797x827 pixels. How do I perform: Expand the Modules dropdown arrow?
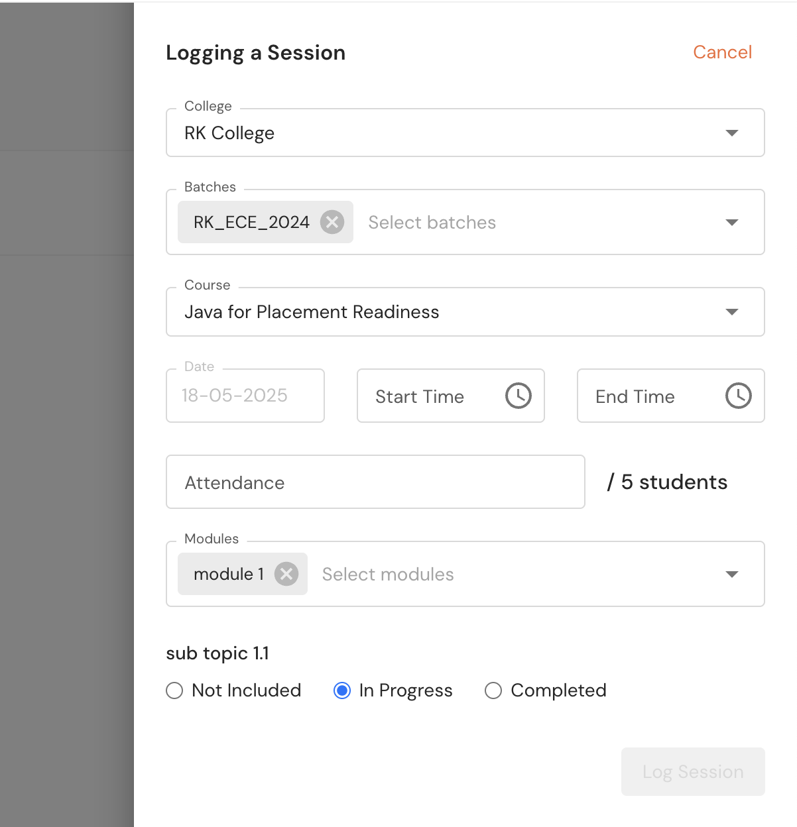click(x=732, y=575)
